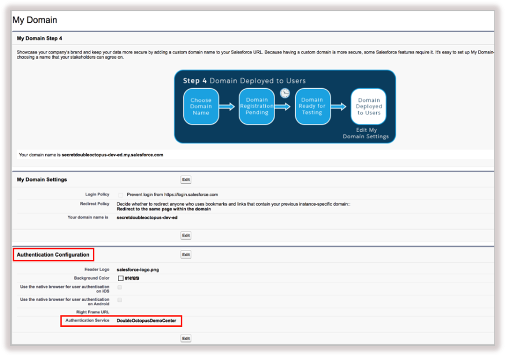Click the Login Policy label

(97, 194)
